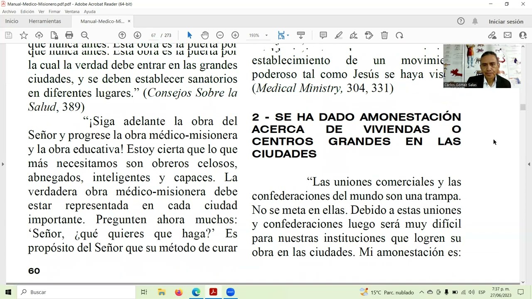The image size is (532, 299).
Task: Click the OneDrive cloud tray icon
Action: point(430,292)
